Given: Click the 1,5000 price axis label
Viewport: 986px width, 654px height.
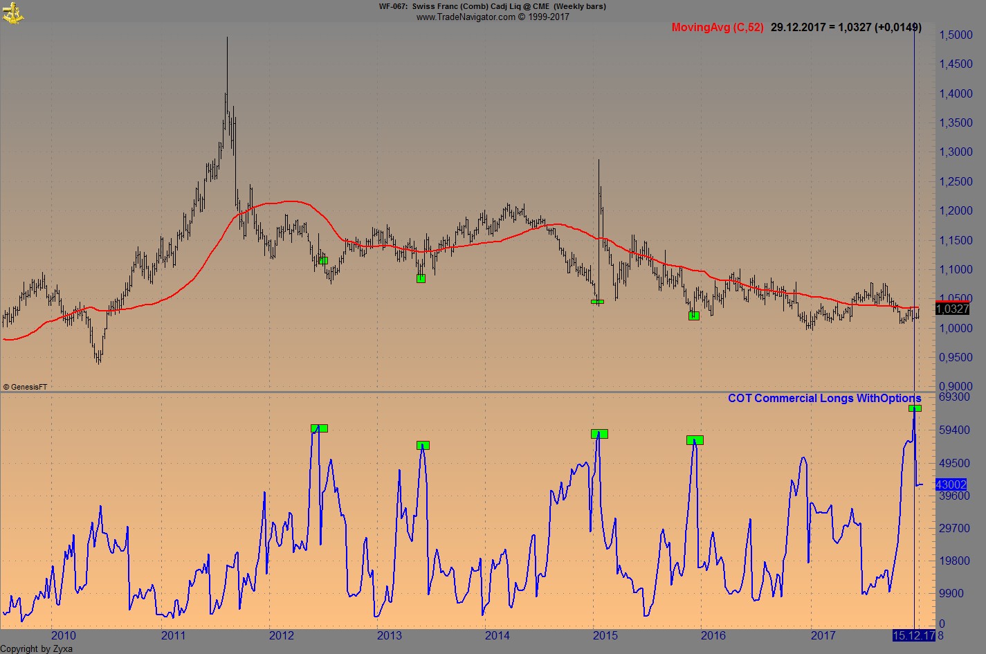Looking at the screenshot, I should pyautogui.click(x=956, y=35).
